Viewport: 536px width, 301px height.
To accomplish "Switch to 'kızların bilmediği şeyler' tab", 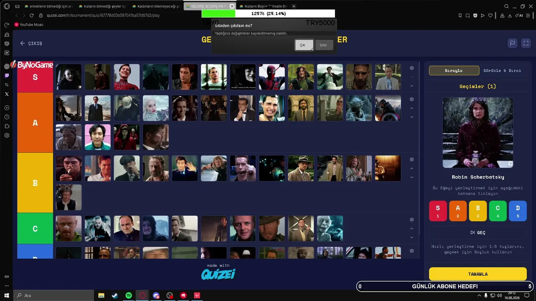I will click(x=102, y=6).
